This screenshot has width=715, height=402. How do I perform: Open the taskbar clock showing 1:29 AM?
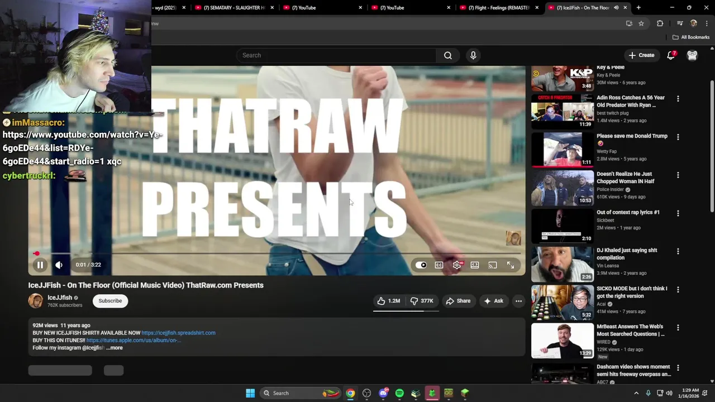(x=690, y=393)
